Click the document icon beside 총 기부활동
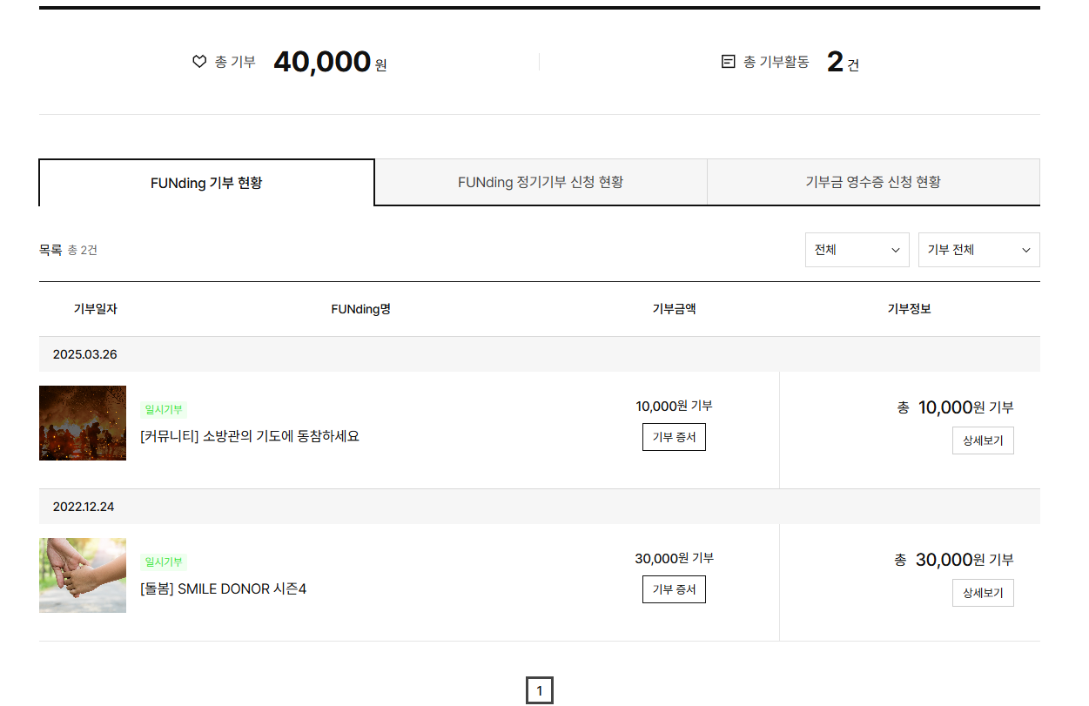This screenshot has width=1089, height=706. tap(729, 62)
